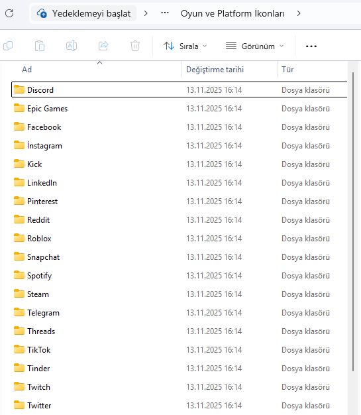Sort by Tür column header
The height and width of the screenshot is (415, 361).
click(x=287, y=70)
